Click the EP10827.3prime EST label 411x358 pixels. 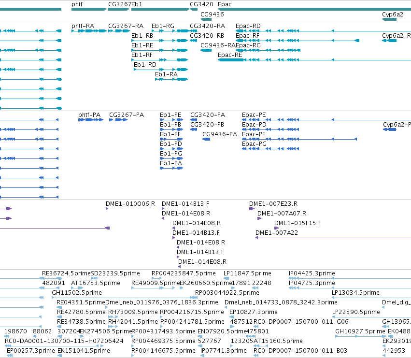point(253,313)
